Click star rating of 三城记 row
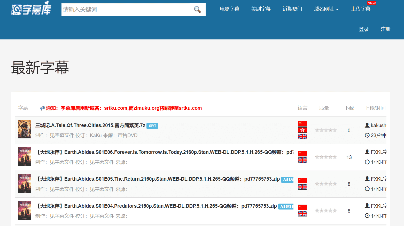This screenshot has height=226, width=404. tap(326, 130)
